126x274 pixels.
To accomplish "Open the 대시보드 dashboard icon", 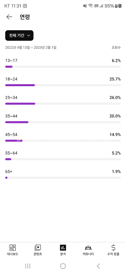I will (x=13, y=248).
